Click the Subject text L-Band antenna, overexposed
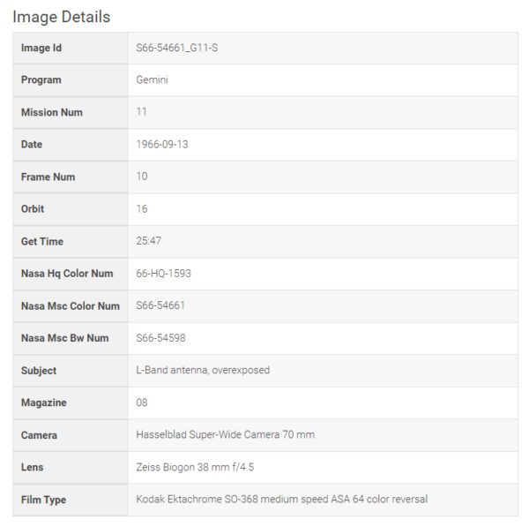The image size is (529, 527). point(203,370)
